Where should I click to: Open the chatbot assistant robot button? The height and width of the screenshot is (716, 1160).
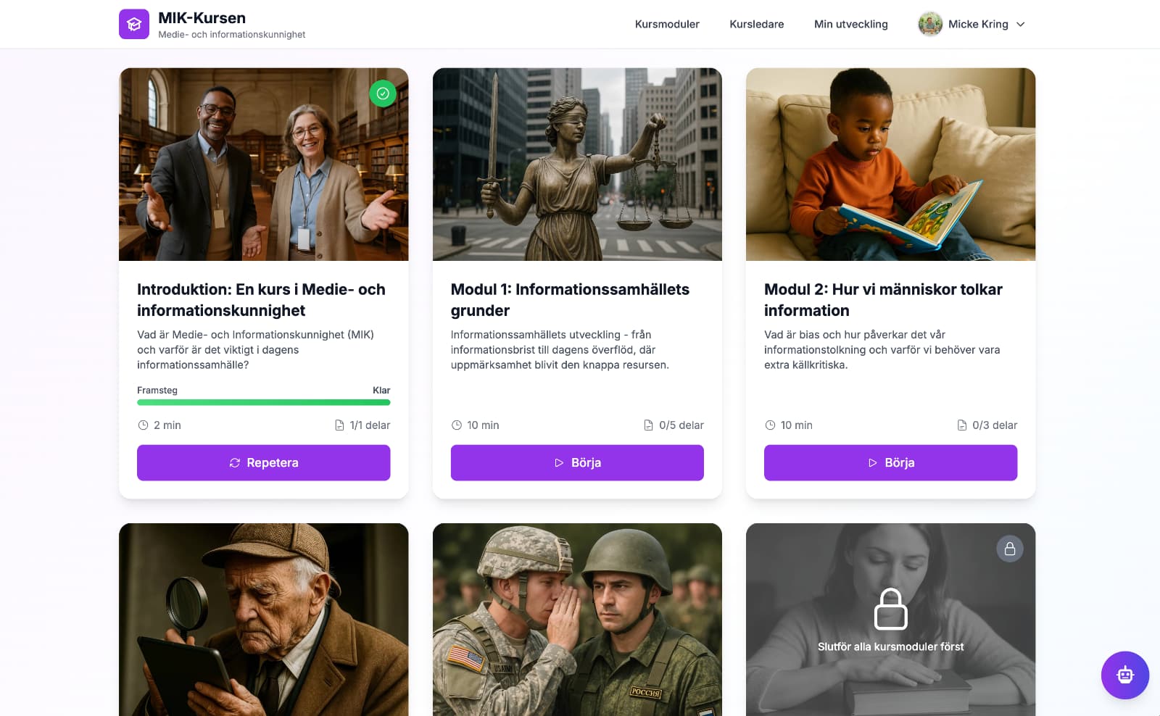pos(1124,675)
